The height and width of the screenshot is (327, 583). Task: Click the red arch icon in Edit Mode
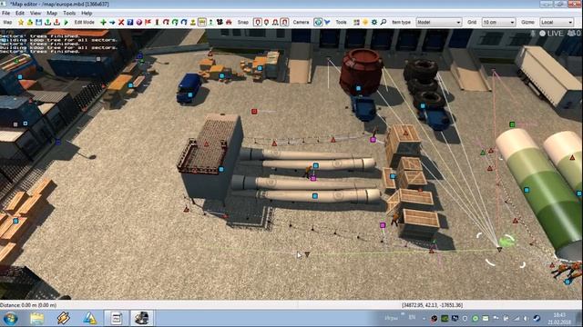[x=166, y=23]
